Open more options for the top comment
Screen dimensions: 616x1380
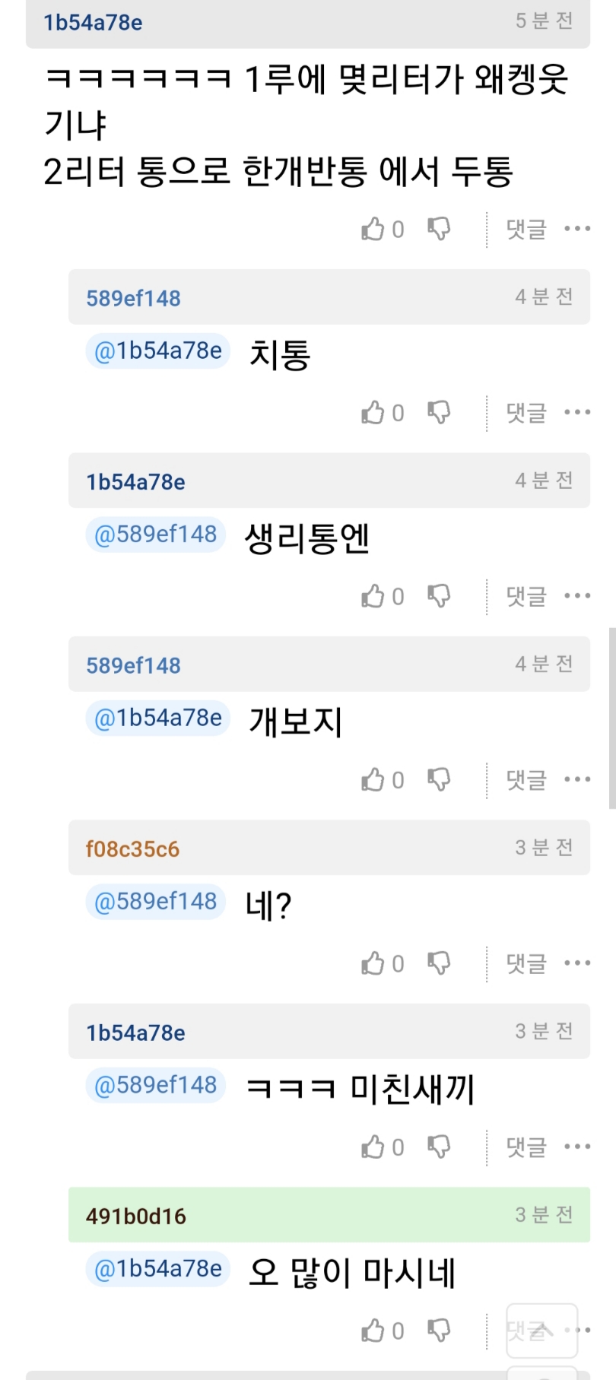(577, 229)
